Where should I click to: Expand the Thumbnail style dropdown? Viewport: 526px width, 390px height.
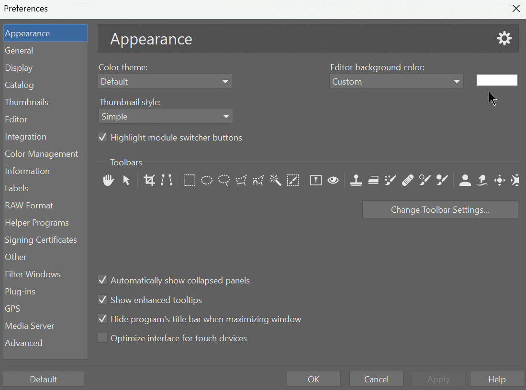click(x=166, y=117)
